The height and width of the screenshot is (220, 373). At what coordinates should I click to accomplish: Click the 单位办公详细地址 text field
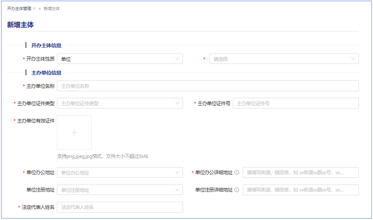pos(300,173)
